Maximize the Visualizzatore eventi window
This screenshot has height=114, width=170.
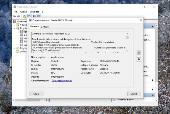tap(145, 7)
